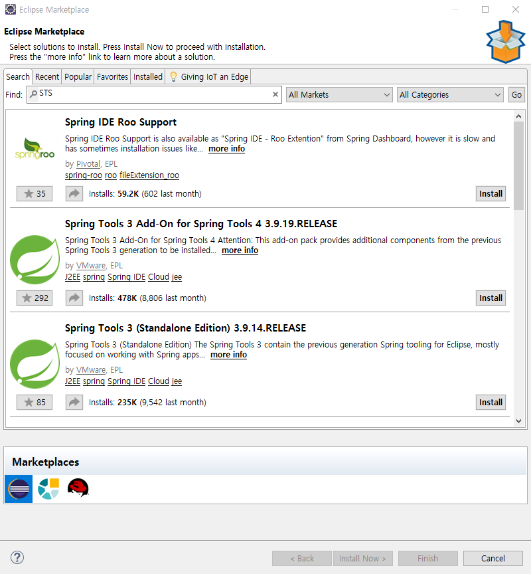Click the Spring IDE Roo Support title
531x574 pixels.
click(x=121, y=122)
